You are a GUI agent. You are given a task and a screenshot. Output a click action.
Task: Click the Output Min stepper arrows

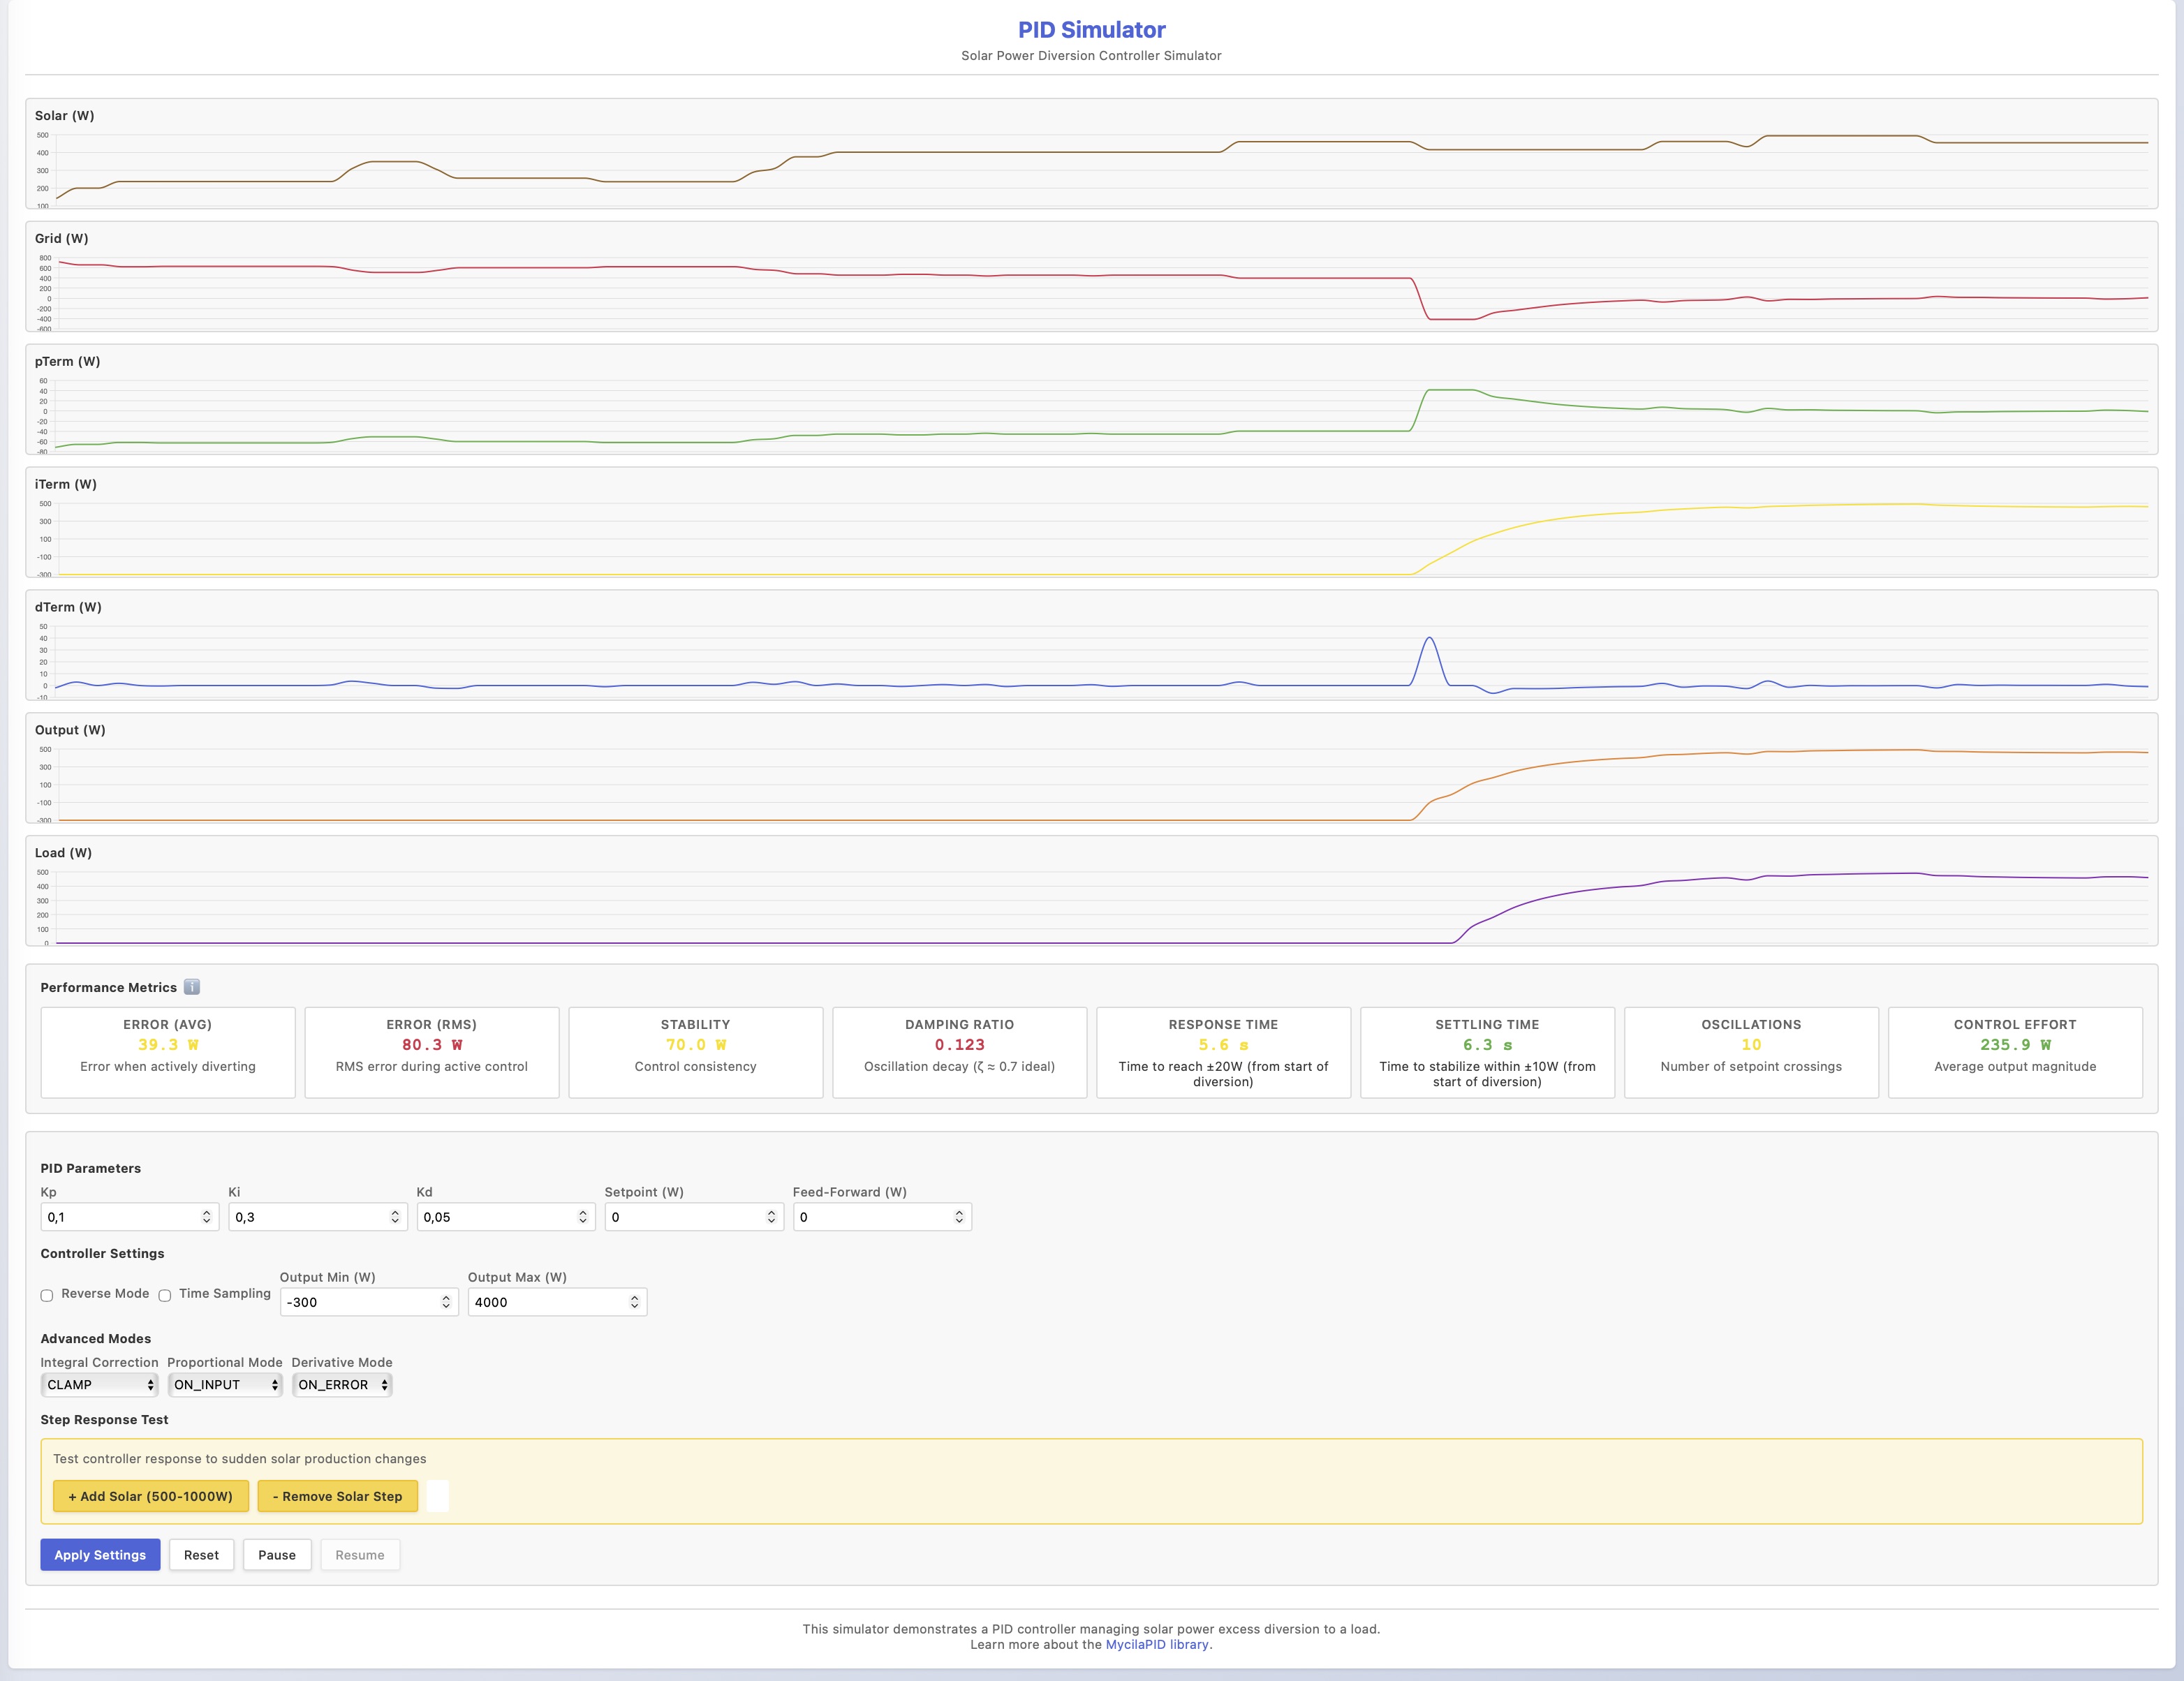click(445, 1302)
